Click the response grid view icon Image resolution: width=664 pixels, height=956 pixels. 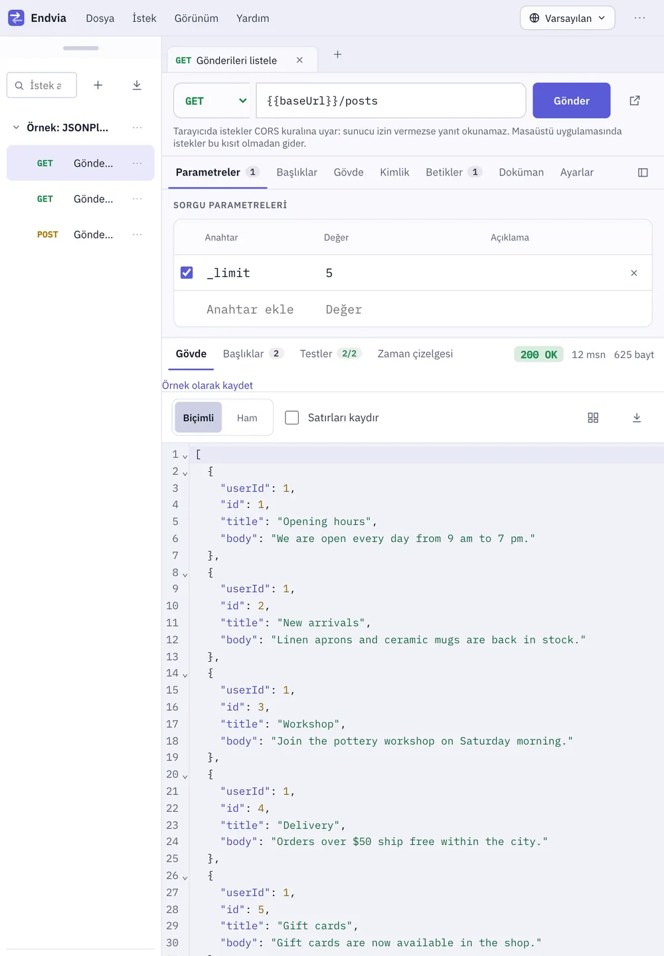(x=593, y=418)
